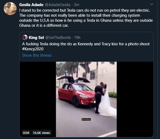Image resolution: width=160 pixels, height=139 pixels.
Task: Open Gesila Adade's profile picture
Action: click(10, 8)
